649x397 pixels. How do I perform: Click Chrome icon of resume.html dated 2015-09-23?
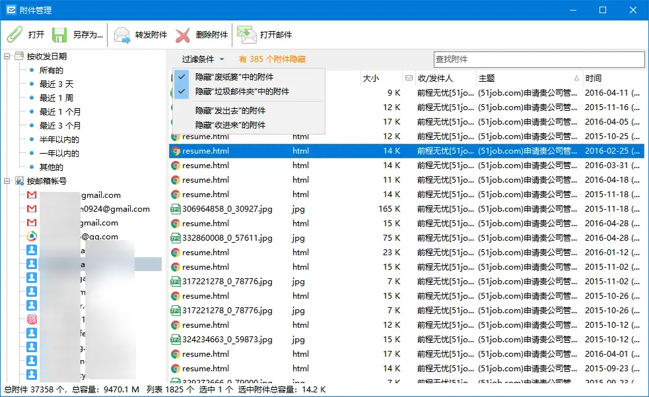pos(176,369)
